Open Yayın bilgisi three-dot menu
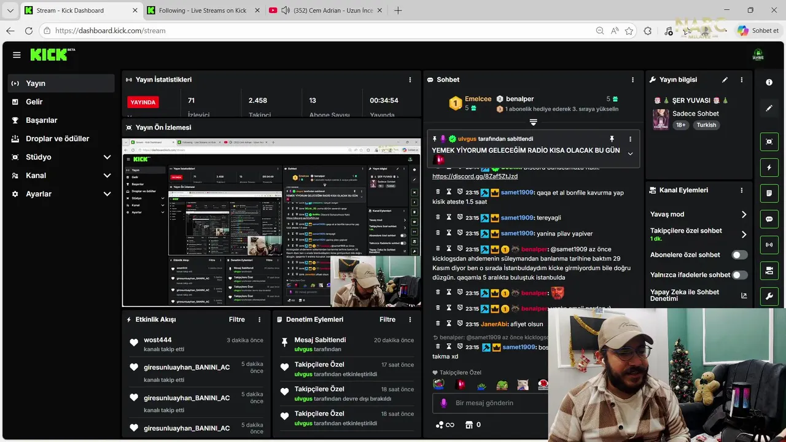 point(741,80)
